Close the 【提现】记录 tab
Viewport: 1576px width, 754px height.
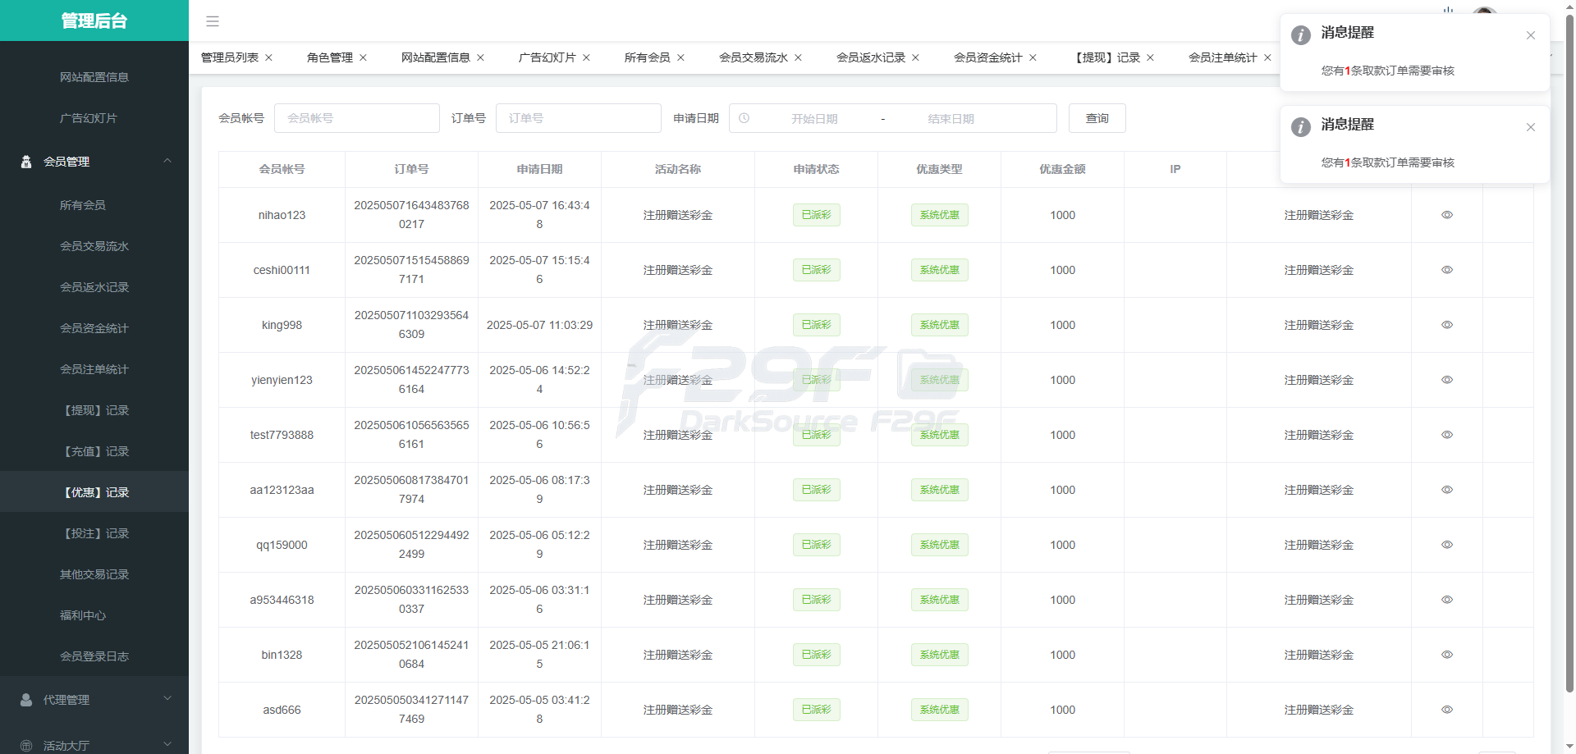coord(1150,57)
